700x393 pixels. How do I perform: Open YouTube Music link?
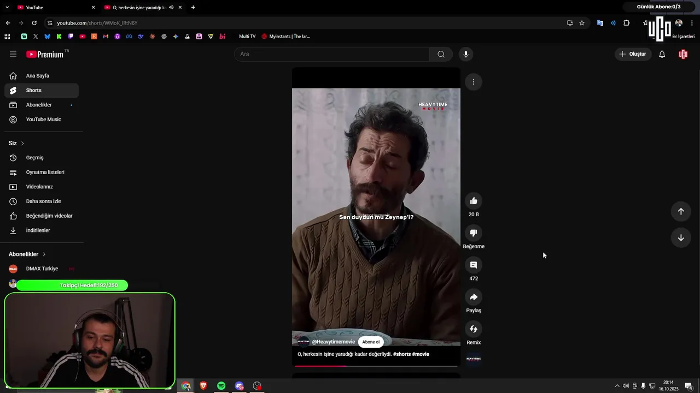pos(42,120)
